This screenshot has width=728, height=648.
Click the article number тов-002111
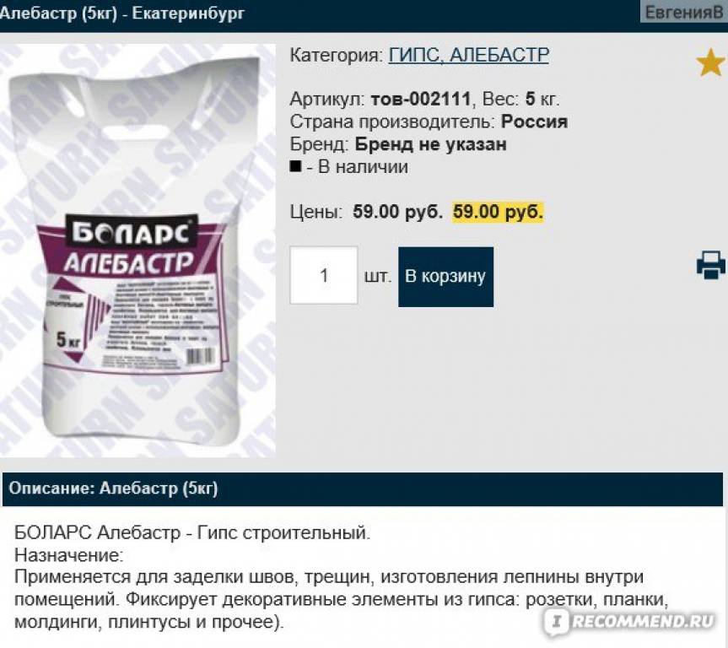(x=421, y=99)
